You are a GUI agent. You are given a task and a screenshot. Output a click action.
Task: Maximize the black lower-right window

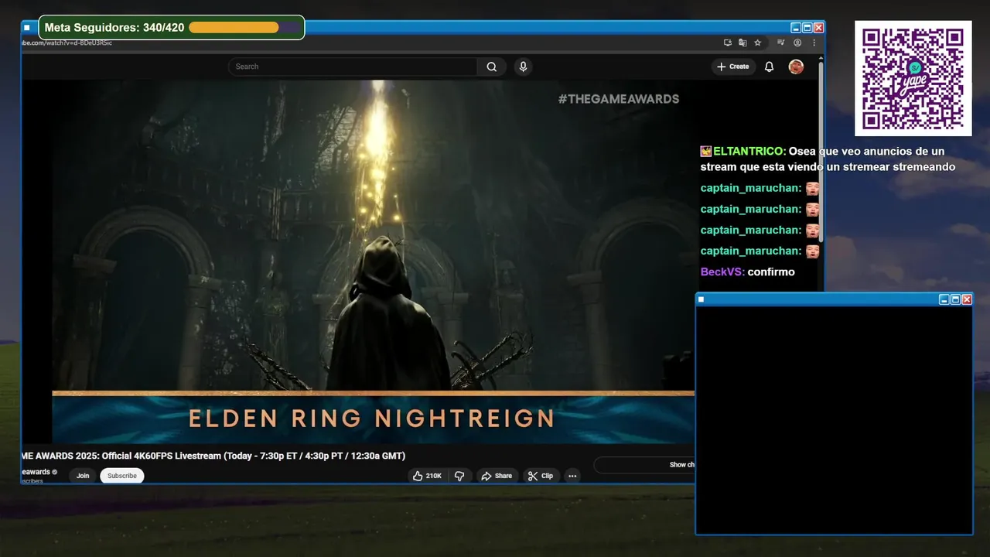click(955, 299)
